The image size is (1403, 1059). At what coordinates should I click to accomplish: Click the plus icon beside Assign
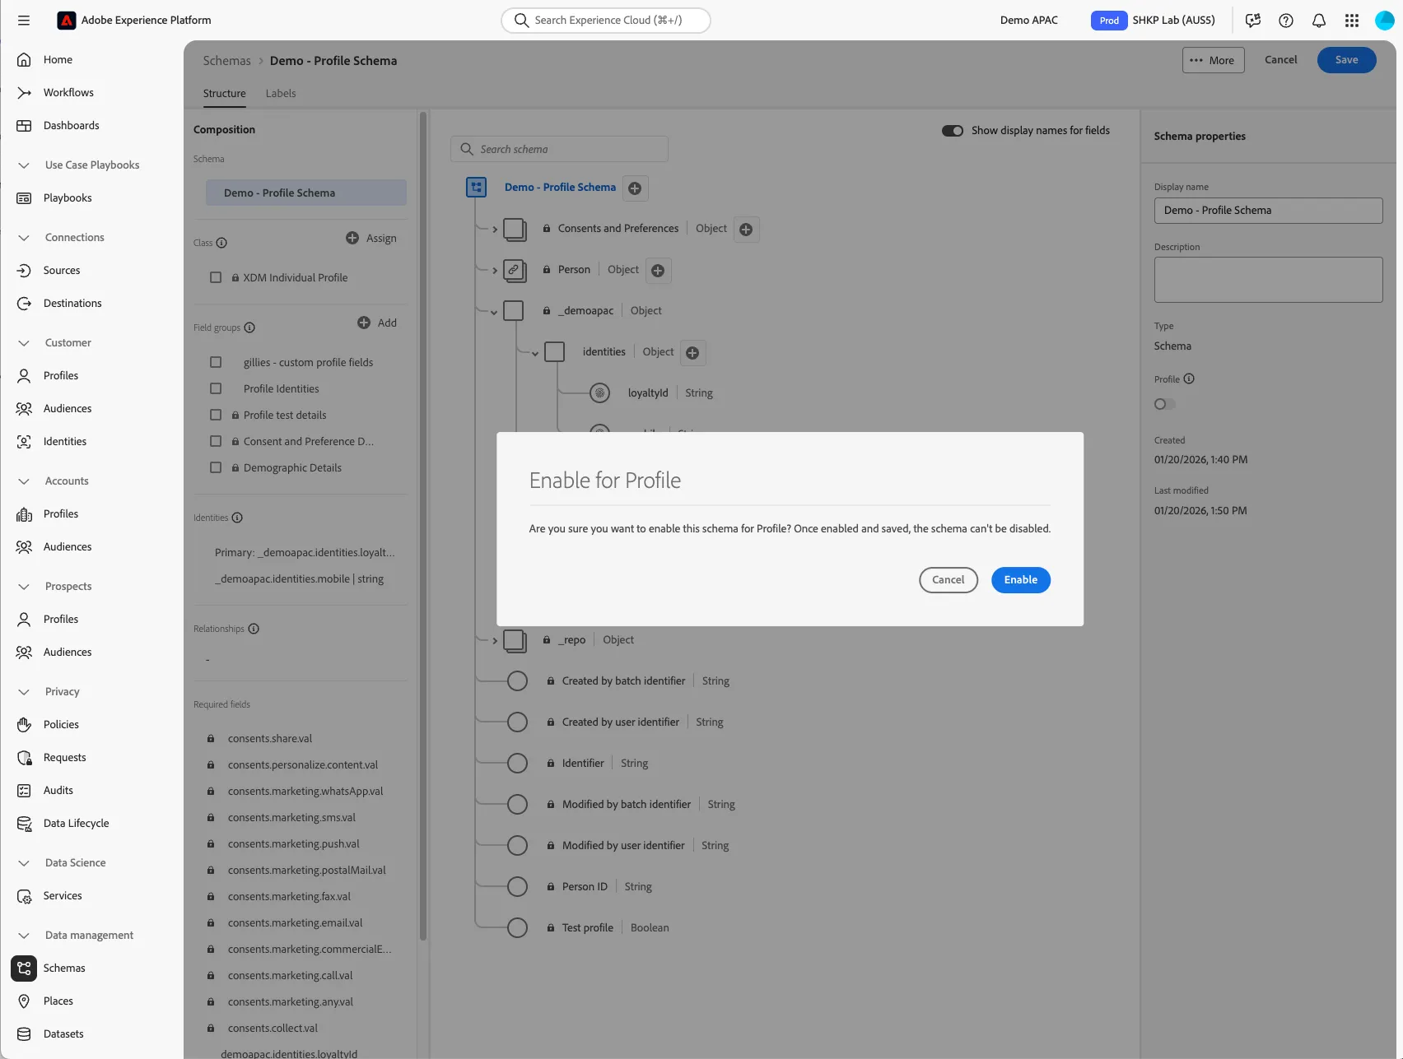352,238
